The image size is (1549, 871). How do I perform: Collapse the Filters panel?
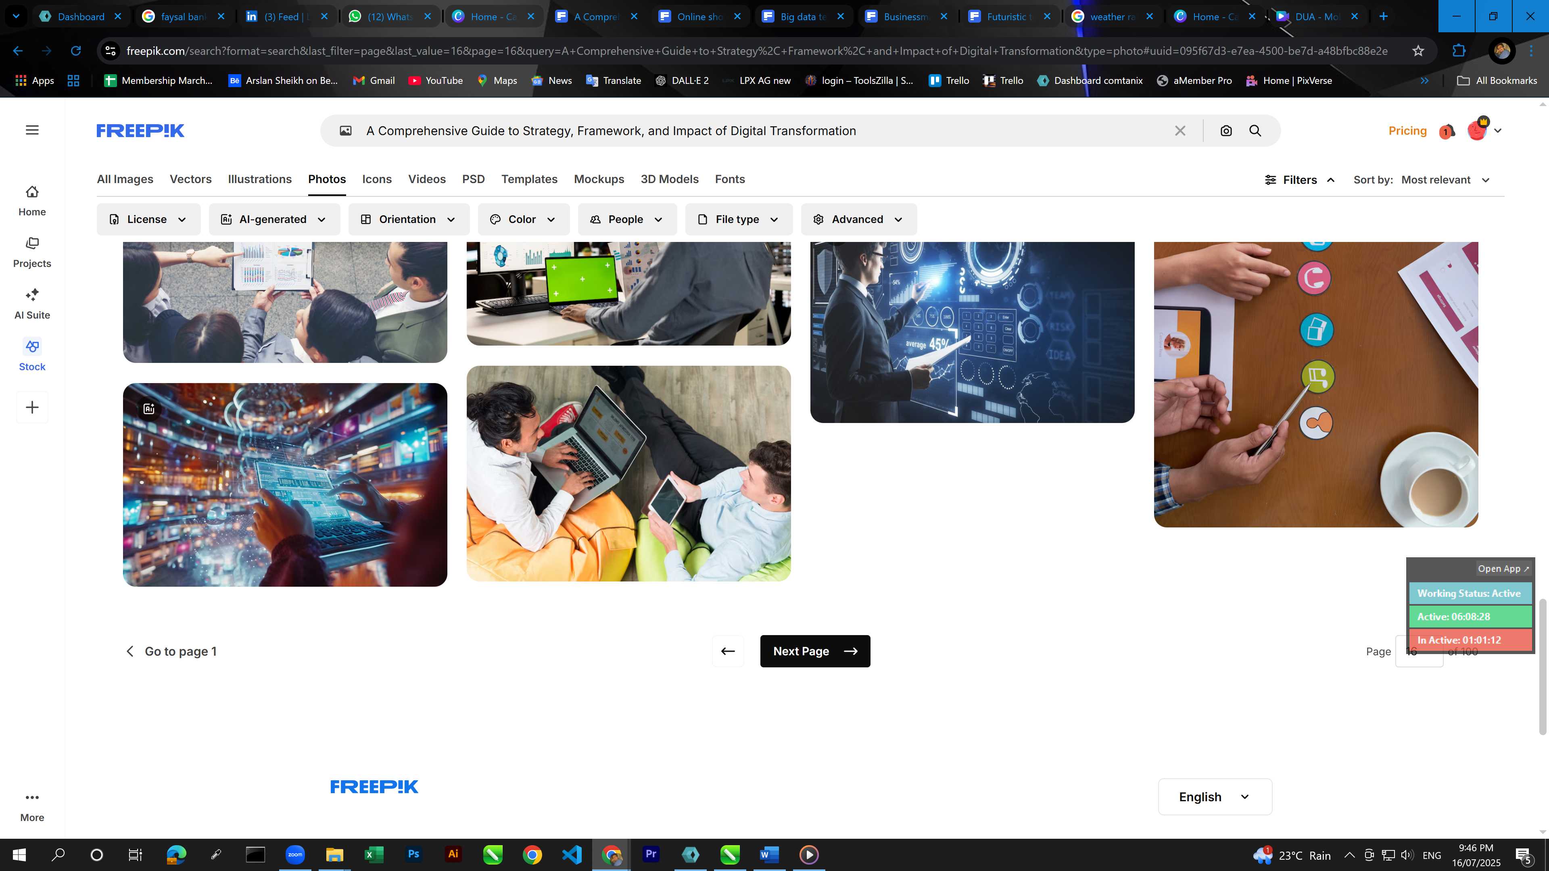(1299, 180)
